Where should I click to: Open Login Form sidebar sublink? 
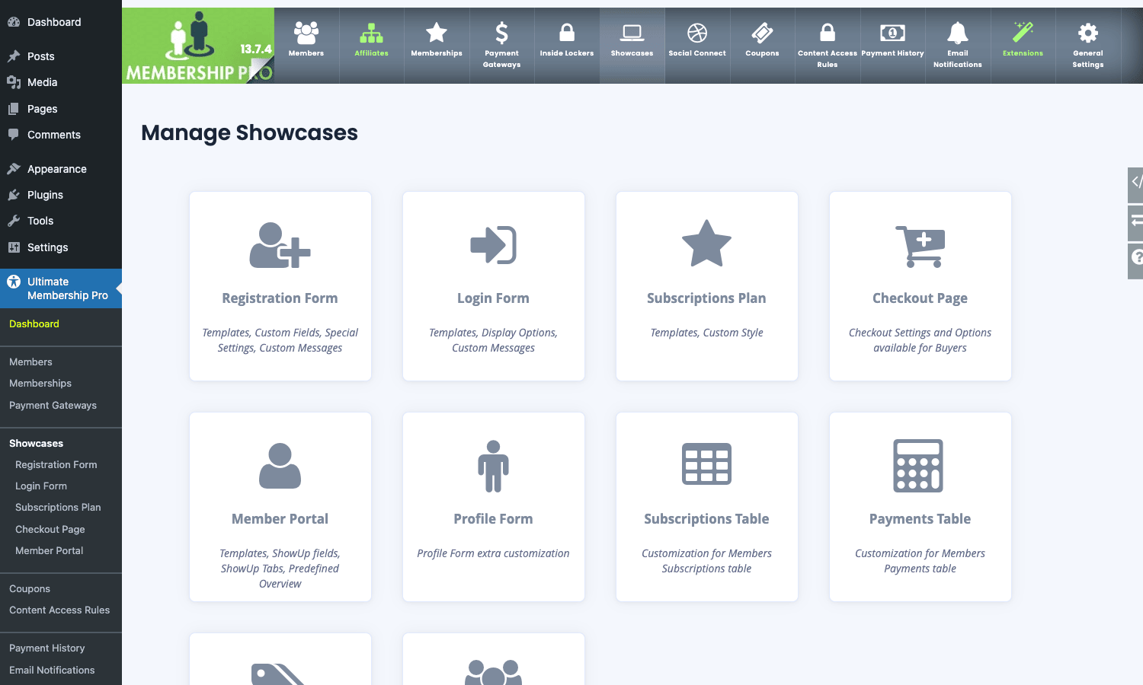pyautogui.click(x=41, y=486)
